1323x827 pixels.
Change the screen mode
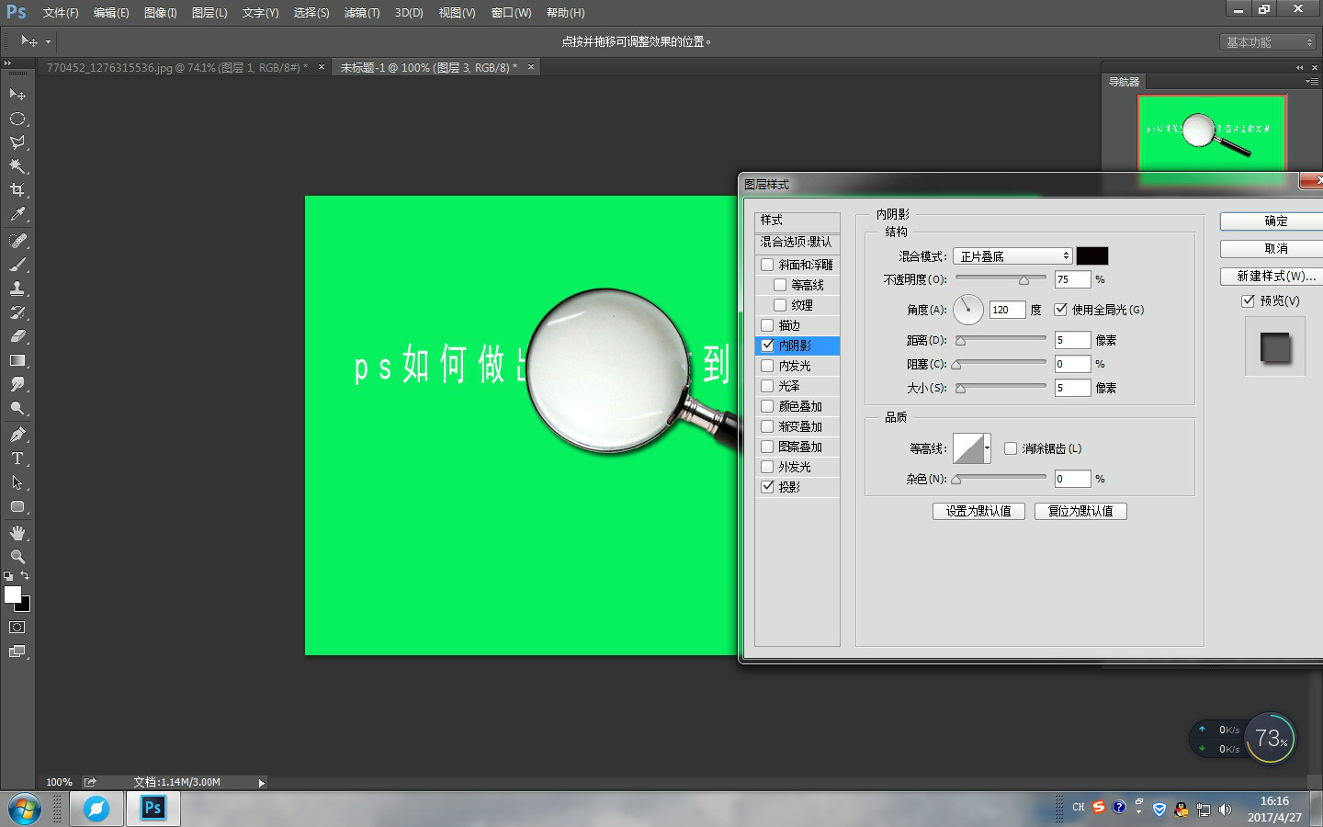pos(17,651)
